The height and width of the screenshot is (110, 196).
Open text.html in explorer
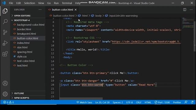pos(28,65)
